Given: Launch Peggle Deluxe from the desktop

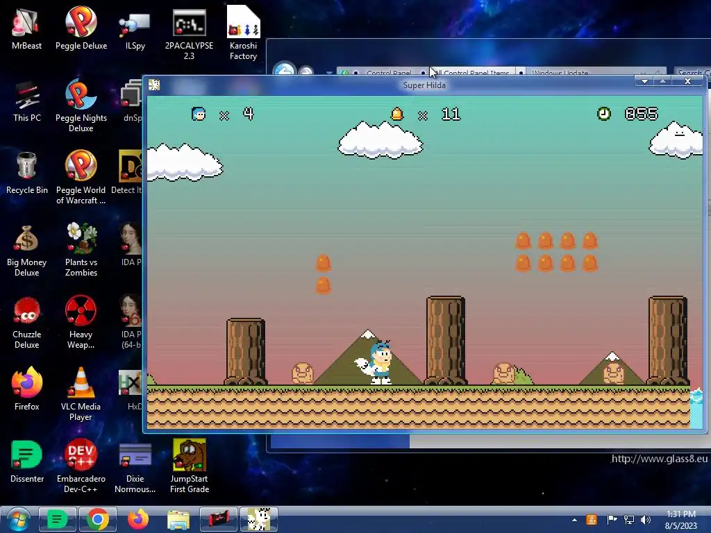Looking at the screenshot, I should [x=81, y=28].
